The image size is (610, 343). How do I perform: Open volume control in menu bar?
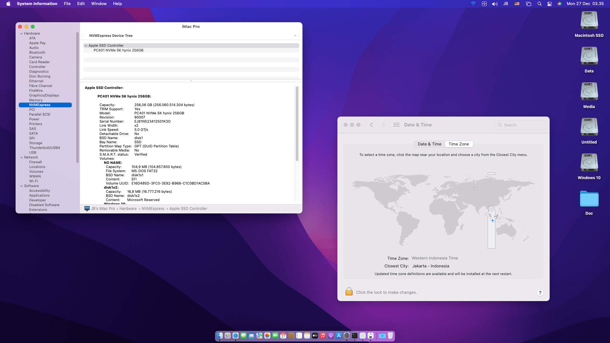tap(495, 4)
